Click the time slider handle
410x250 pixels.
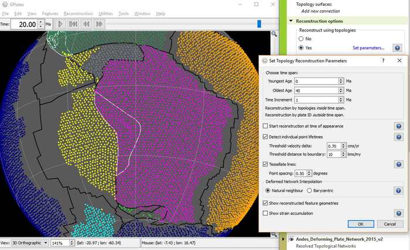(x=258, y=24)
